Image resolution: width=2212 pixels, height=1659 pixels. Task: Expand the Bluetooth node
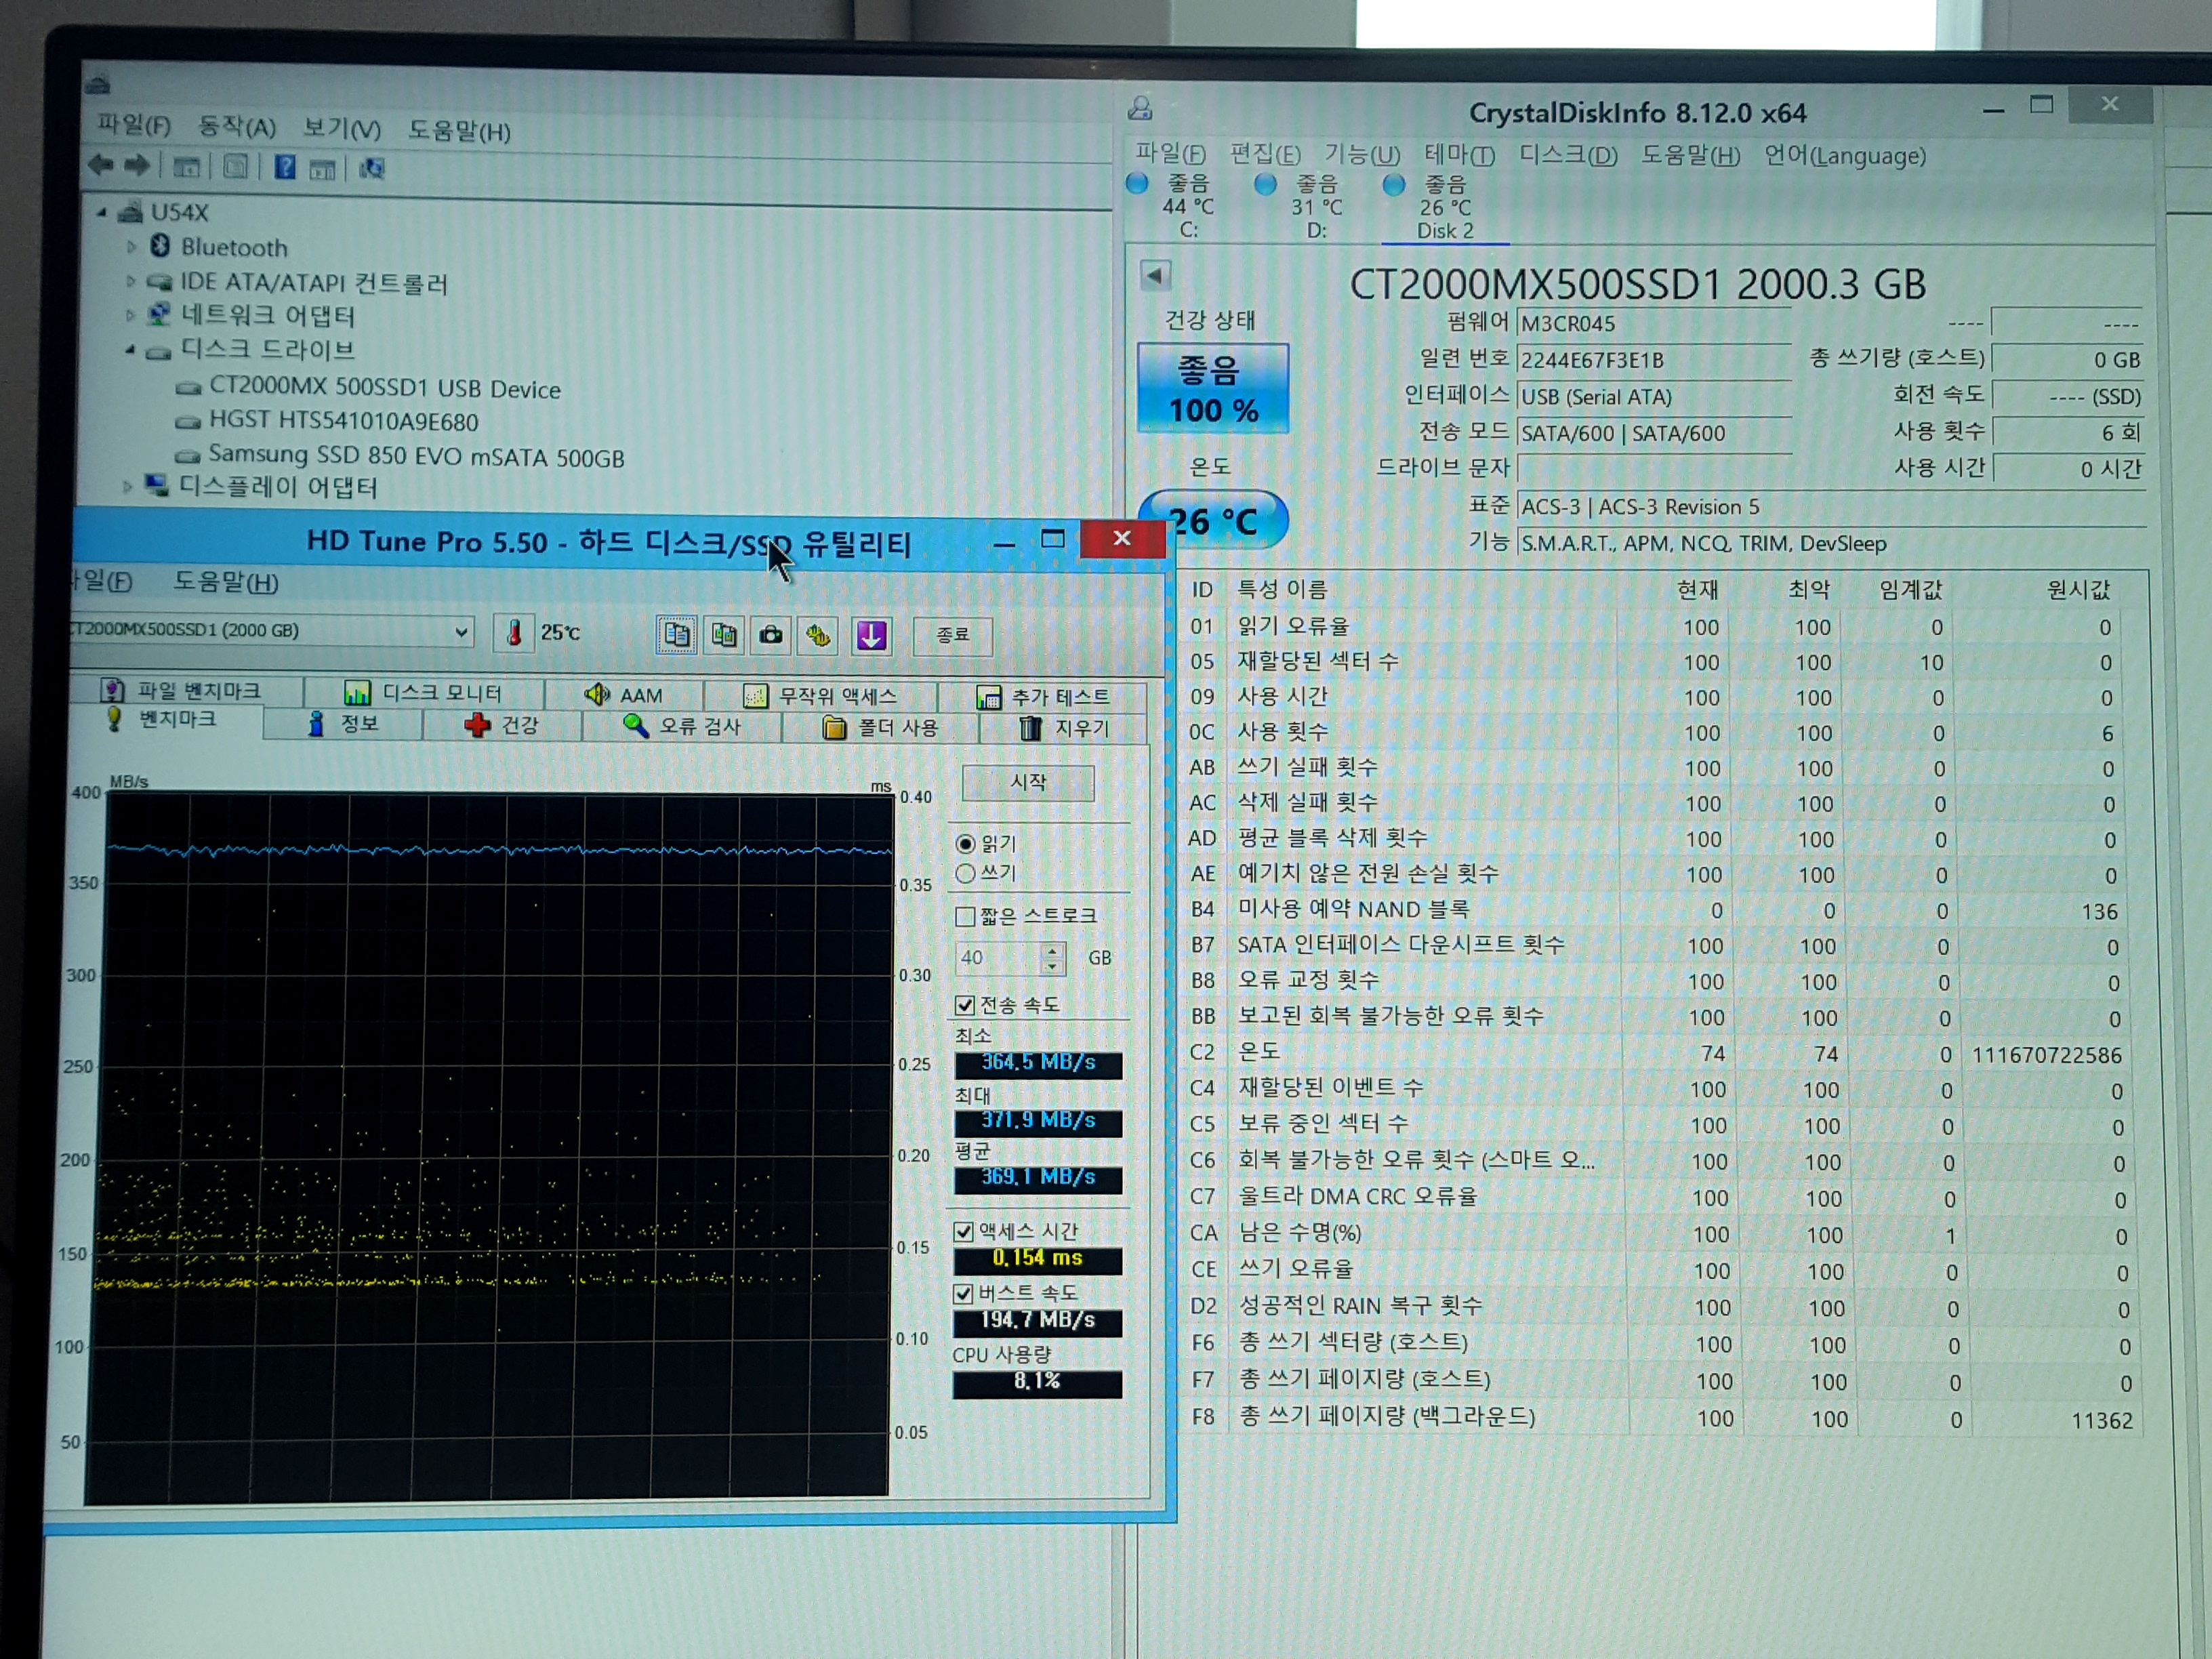coord(131,246)
